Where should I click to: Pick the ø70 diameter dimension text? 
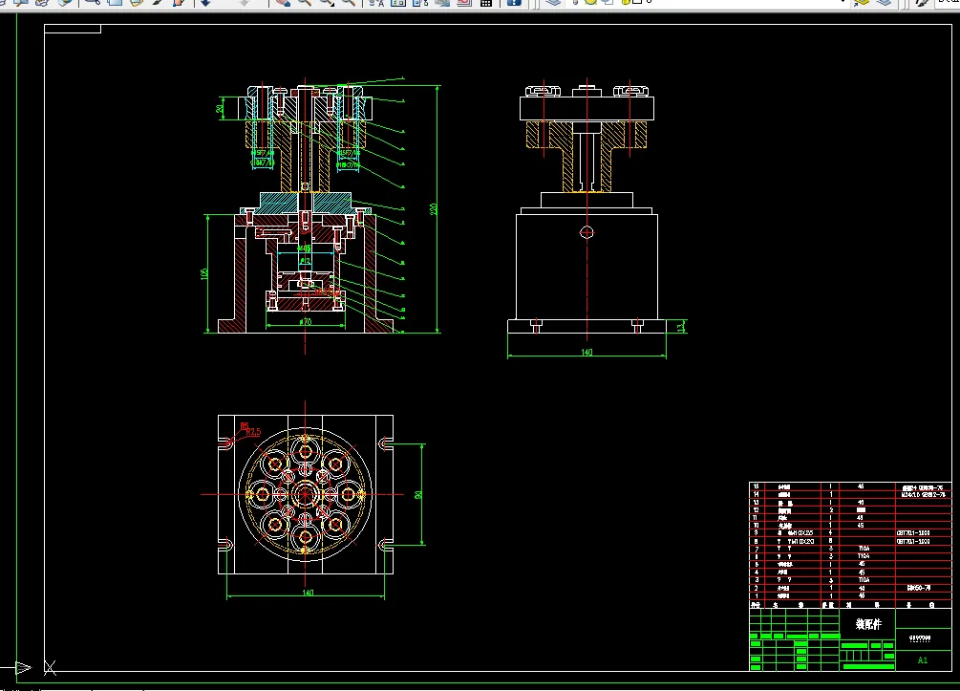pyautogui.click(x=306, y=322)
